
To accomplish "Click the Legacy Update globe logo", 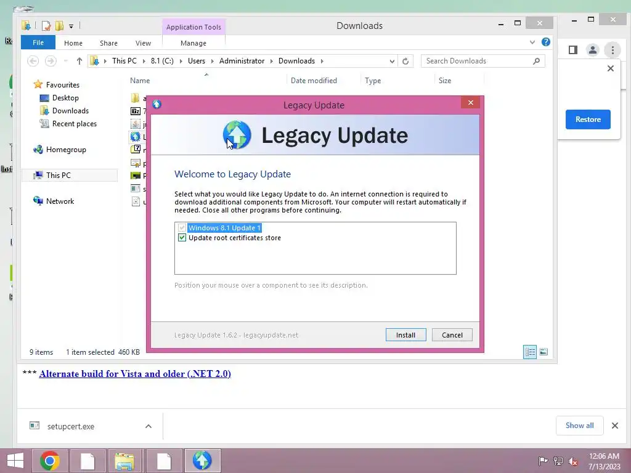I will (x=237, y=135).
